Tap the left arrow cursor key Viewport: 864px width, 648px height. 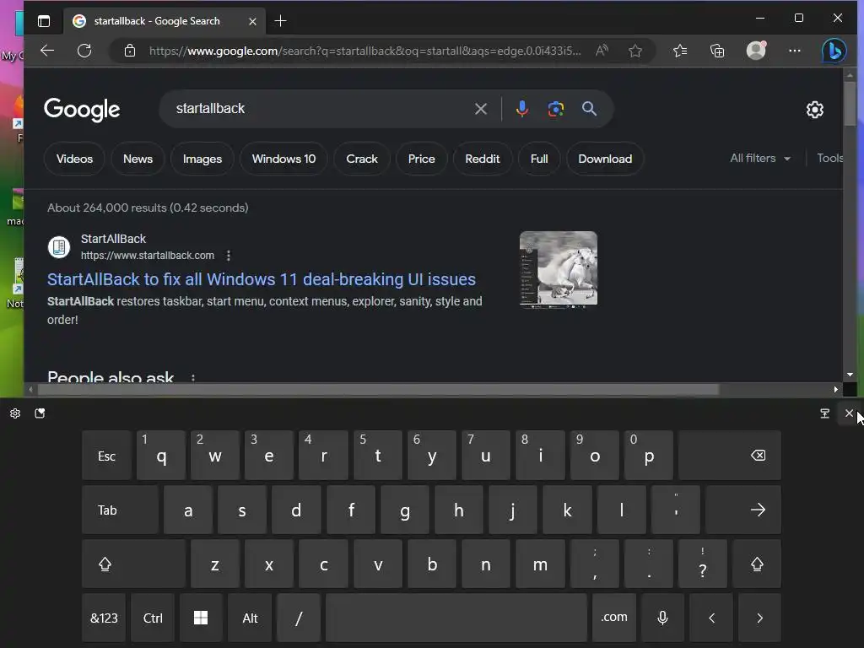point(711,618)
